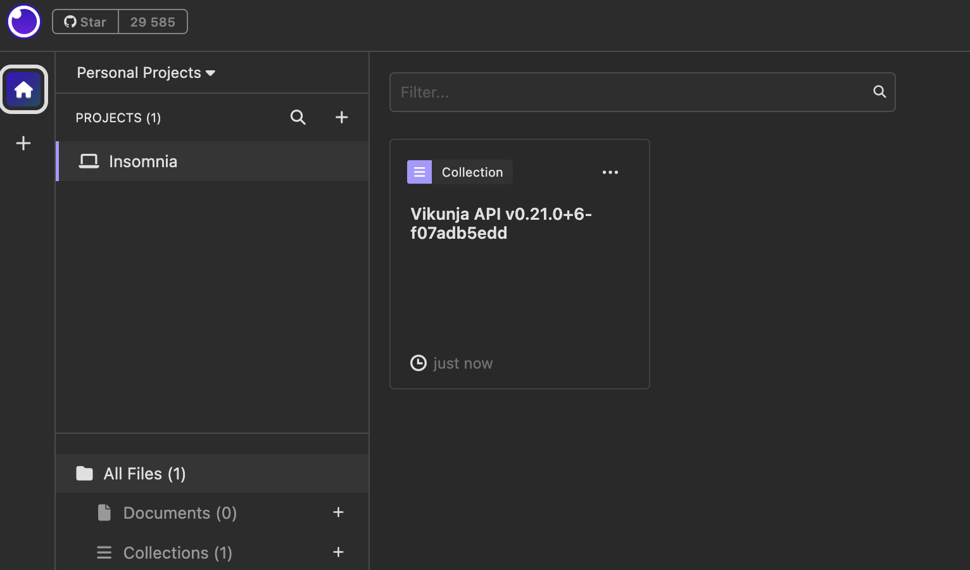
Task: Show All Files list
Action: tap(144, 474)
